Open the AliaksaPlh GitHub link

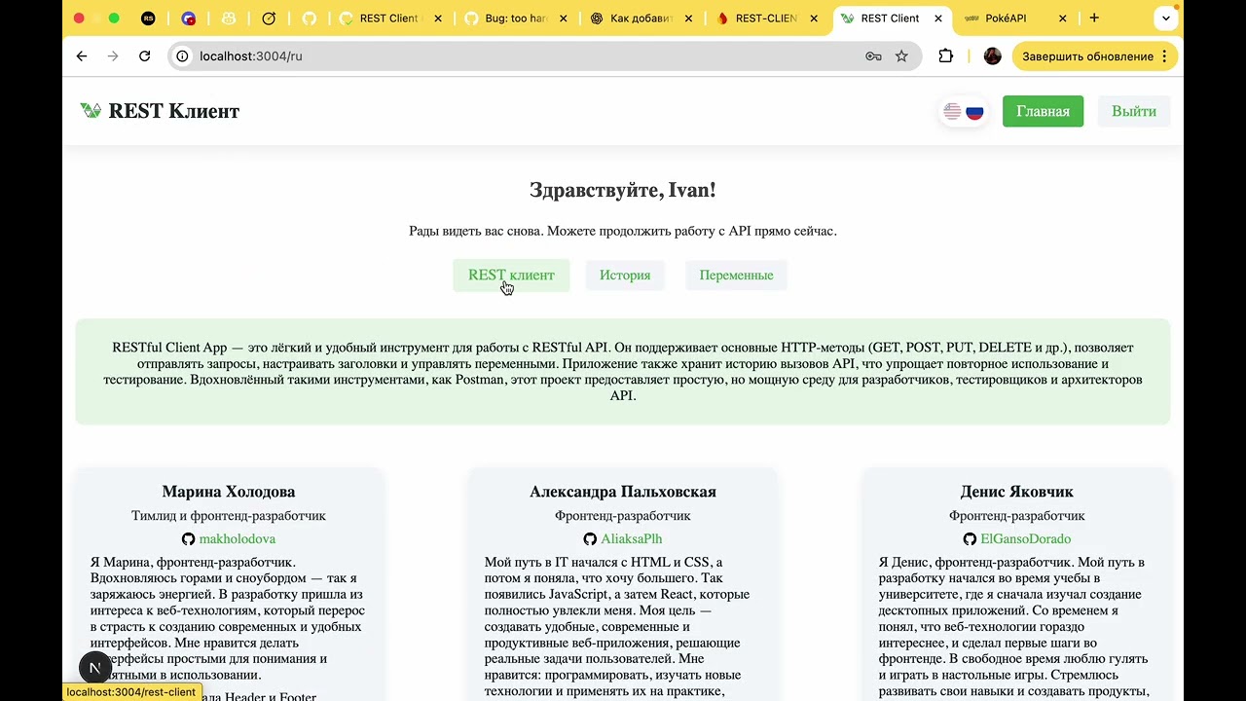click(631, 539)
